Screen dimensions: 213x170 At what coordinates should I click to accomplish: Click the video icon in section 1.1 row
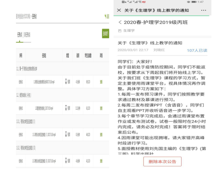[66, 81]
